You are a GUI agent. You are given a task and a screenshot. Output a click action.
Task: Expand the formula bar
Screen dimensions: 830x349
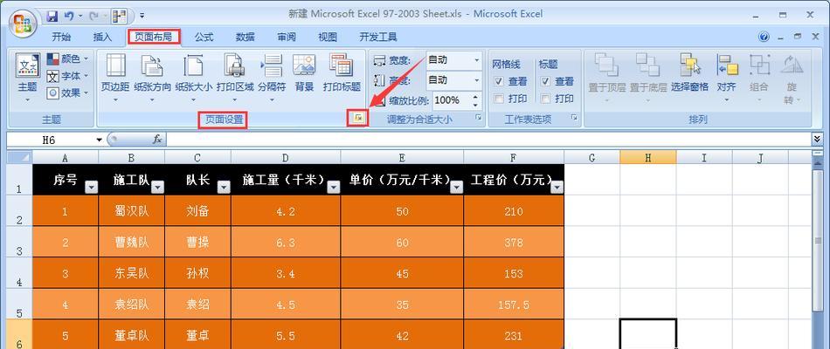(x=818, y=139)
